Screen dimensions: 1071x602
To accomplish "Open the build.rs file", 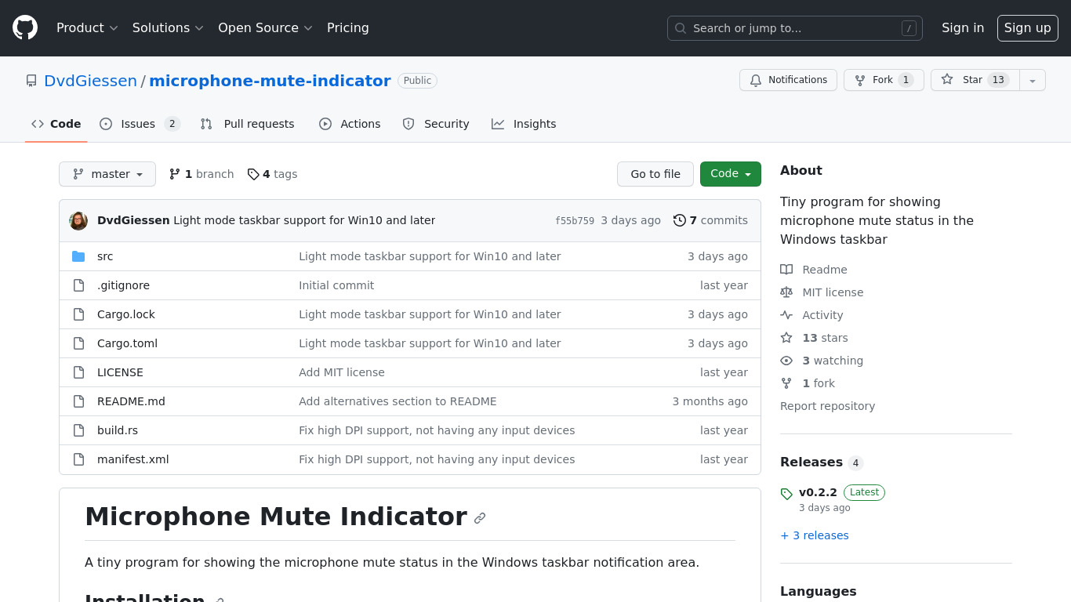I will tap(118, 430).
